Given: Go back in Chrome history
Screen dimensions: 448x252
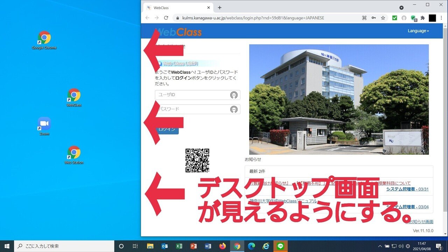Looking at the screenshot, I should tap(147, 18).
